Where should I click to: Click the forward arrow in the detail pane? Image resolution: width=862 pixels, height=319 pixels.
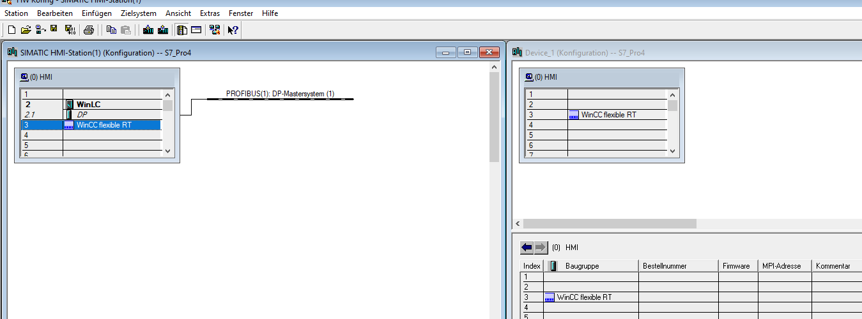coord(541,247)
